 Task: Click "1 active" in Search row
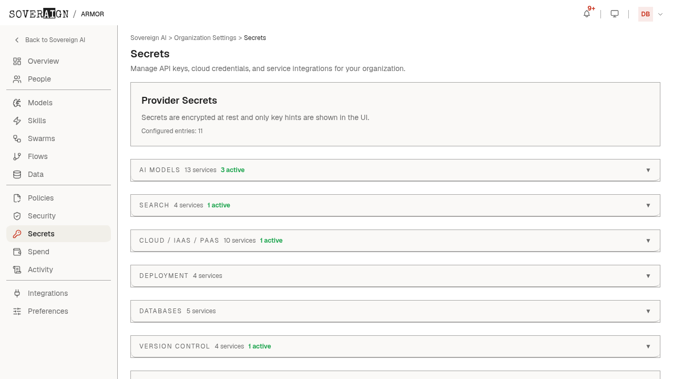[x=219, y=205]
